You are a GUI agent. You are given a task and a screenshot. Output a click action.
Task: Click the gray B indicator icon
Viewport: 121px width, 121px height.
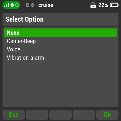[27, 5]
